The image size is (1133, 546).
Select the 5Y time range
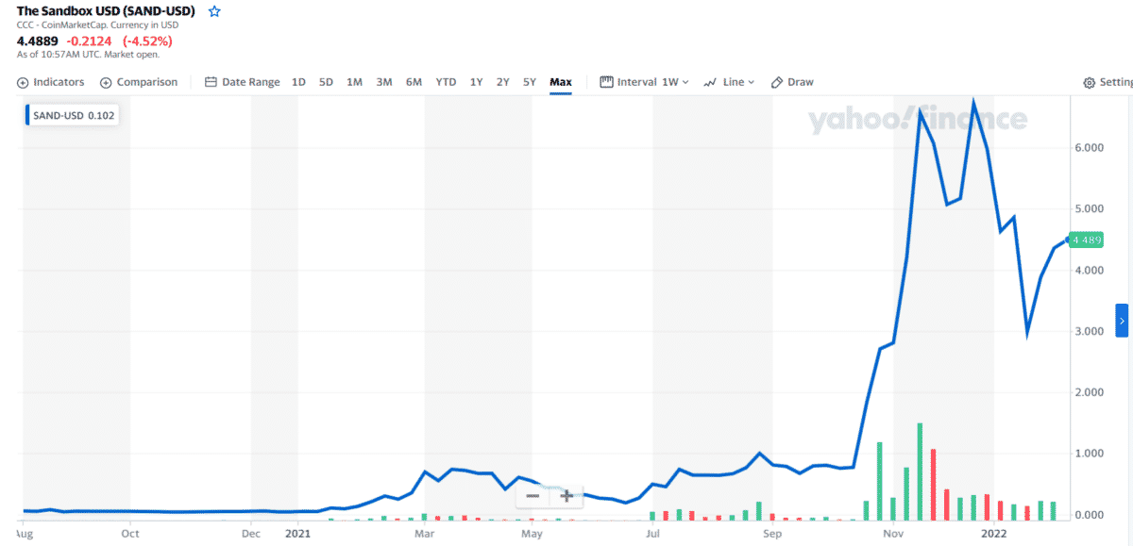click(530, 82)
